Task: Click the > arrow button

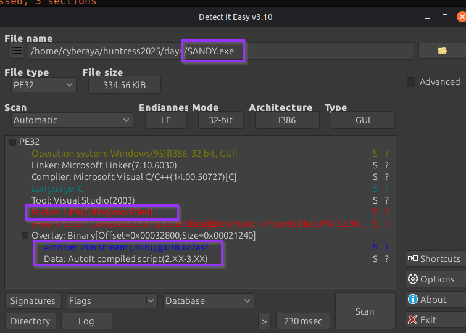Action: 264,321
